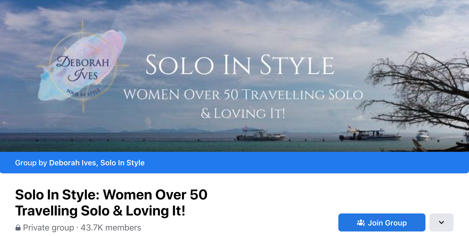Click the flagged boat near the tree
This screenshot has width=469, height=237.
(370, 134)
